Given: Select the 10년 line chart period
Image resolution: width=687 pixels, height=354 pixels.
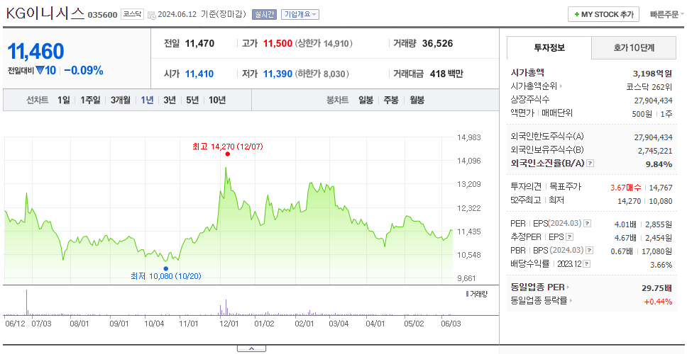Looking at the screenshot, I should (x=217, y=100).
